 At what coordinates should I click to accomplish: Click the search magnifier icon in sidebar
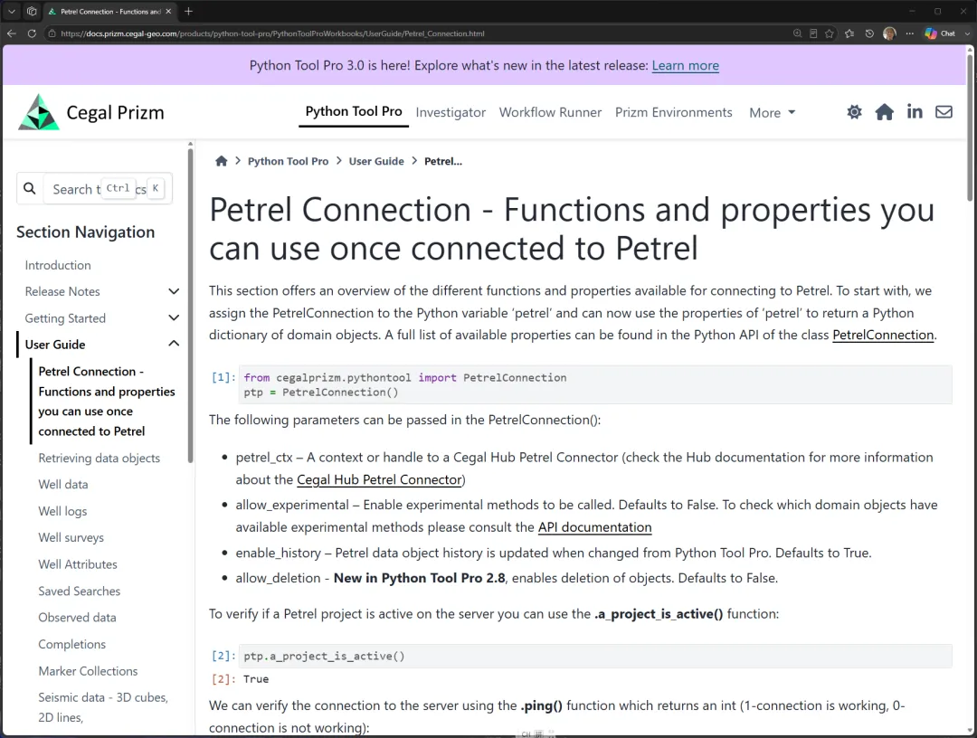coord(29,188)
